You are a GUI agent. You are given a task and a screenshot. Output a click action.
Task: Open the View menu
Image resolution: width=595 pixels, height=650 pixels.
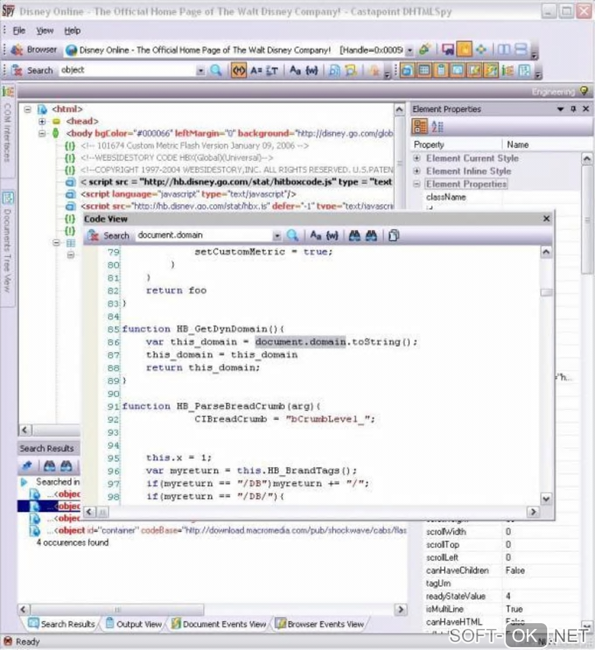click(x=44, y=30)
